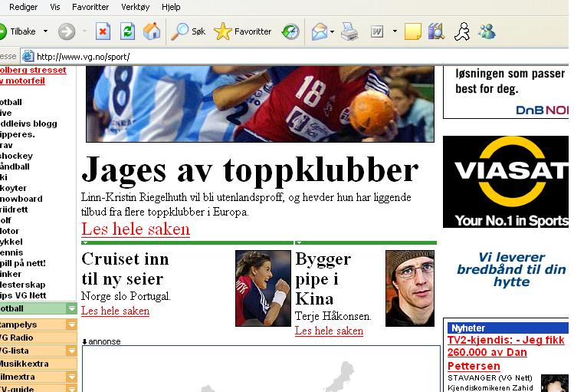Select Skøyter in the sports sidebar
The width and height of the screenshot is (574, 392).
[x=14, y=188]
